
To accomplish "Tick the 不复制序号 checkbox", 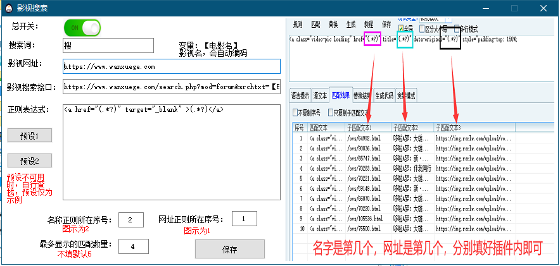I will (295, 113).
